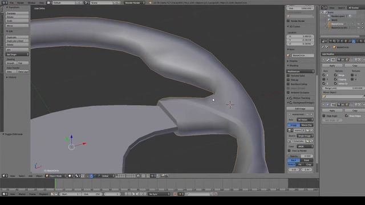Jump to the first frame in timeline
This screenshot has width=365, height=205.
pos(126,194)
